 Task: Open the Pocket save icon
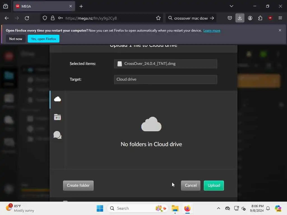[230, 18]
